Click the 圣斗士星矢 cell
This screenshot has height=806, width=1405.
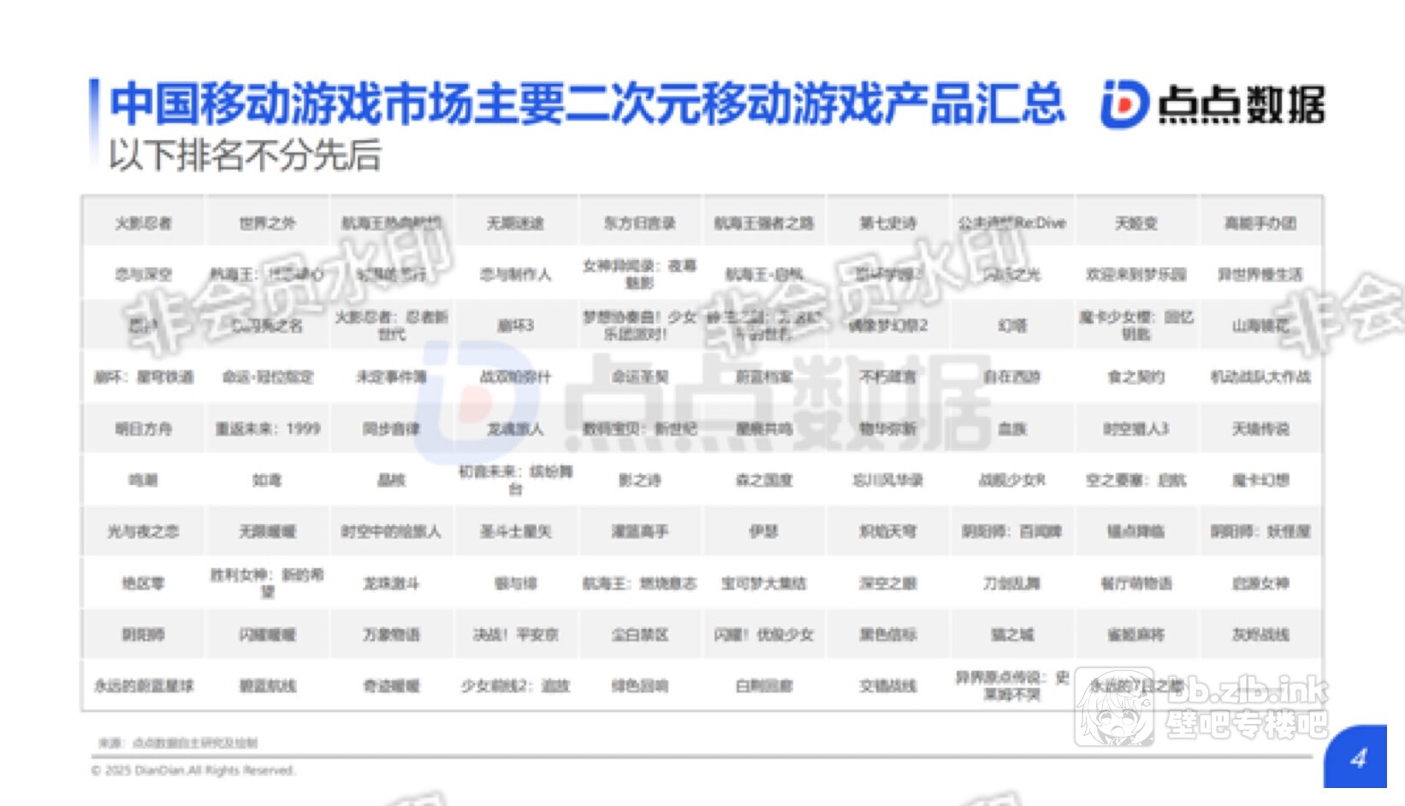[x=515, y=531]
